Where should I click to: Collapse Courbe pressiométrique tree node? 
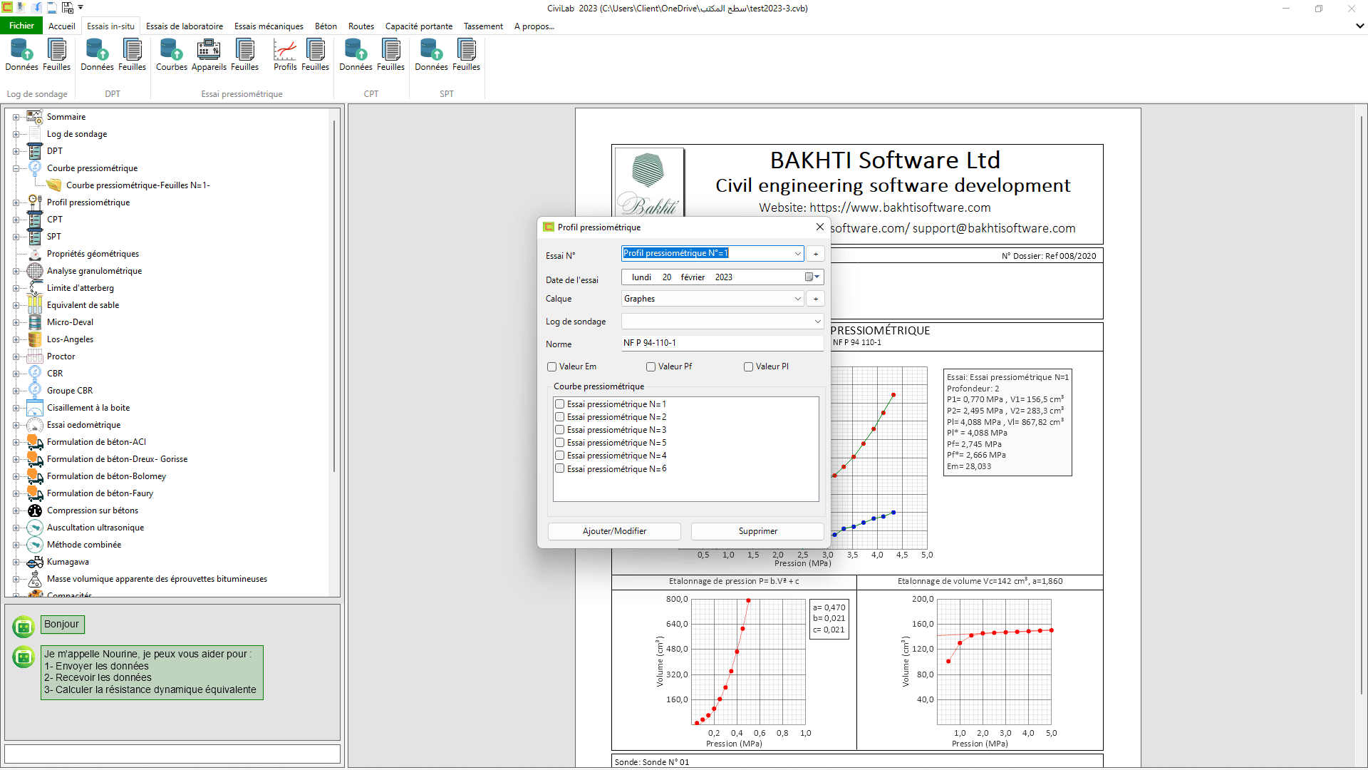coord(16,169)
